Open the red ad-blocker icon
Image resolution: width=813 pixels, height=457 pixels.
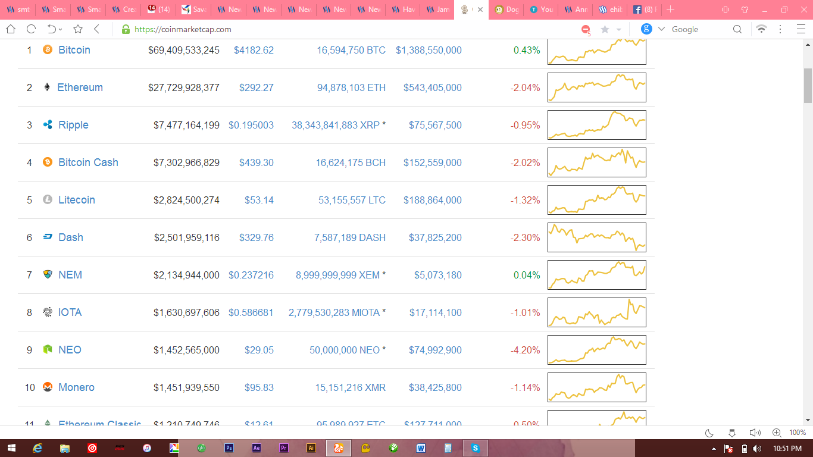pyautogui.click(x=586, y=30)
